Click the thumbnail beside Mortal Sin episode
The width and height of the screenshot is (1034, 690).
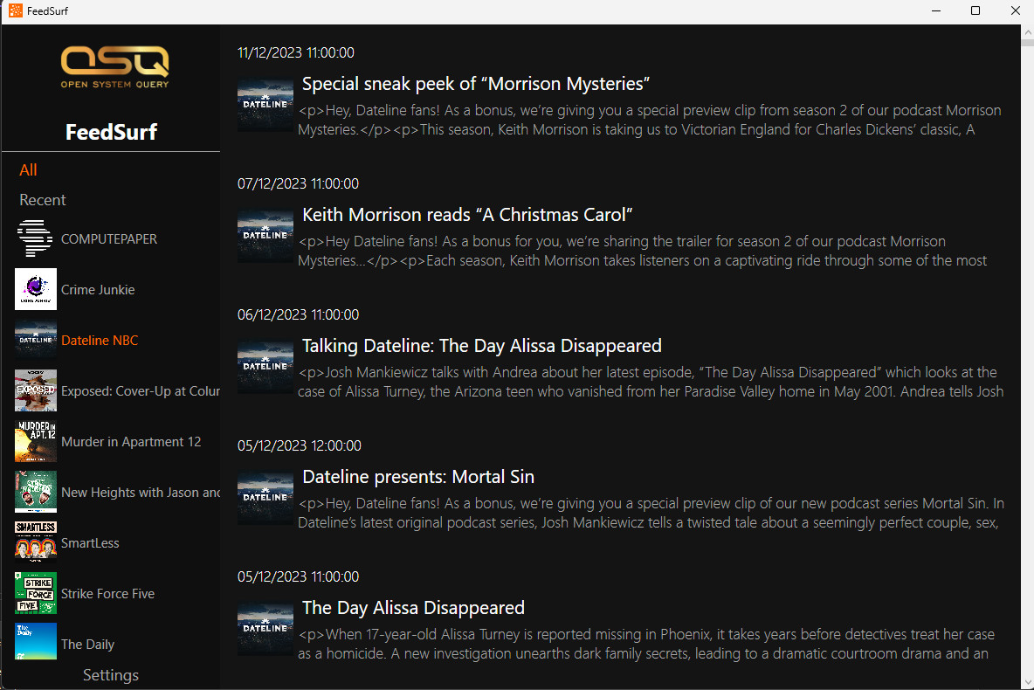coord(265,498)
